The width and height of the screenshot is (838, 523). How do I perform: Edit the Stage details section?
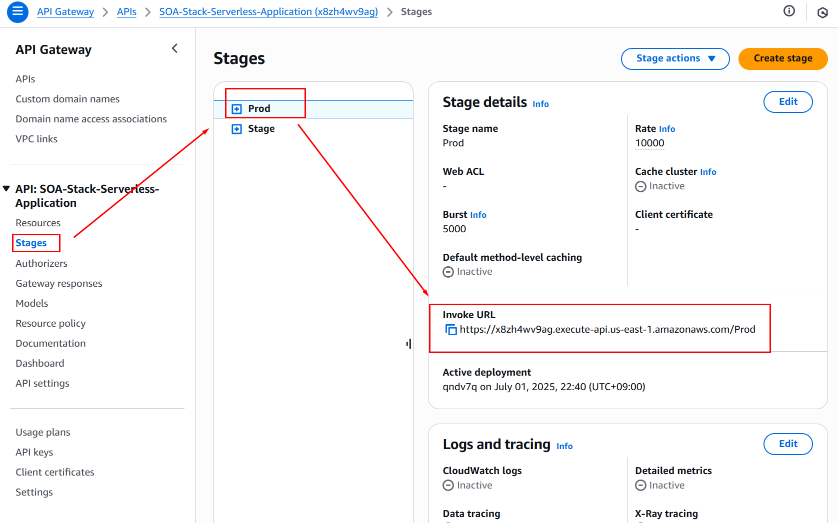tap(787, 102)
